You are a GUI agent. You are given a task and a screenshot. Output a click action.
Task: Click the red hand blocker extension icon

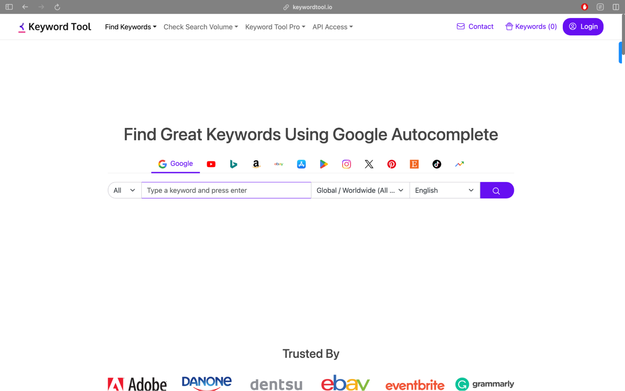584,7
